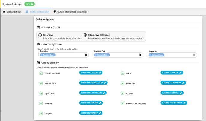Click the General Settings gear icon
The image size is (206, 121).
pos(4,12)
